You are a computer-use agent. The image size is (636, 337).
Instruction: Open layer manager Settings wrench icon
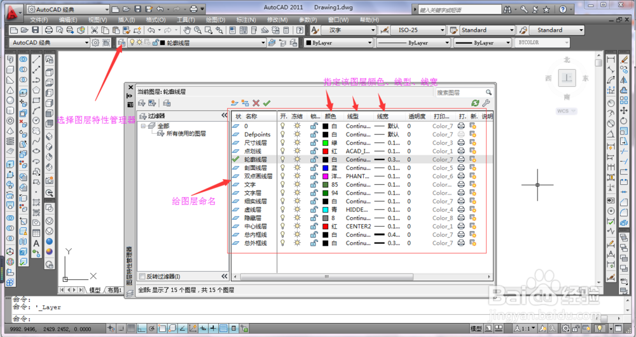point(486,103)
